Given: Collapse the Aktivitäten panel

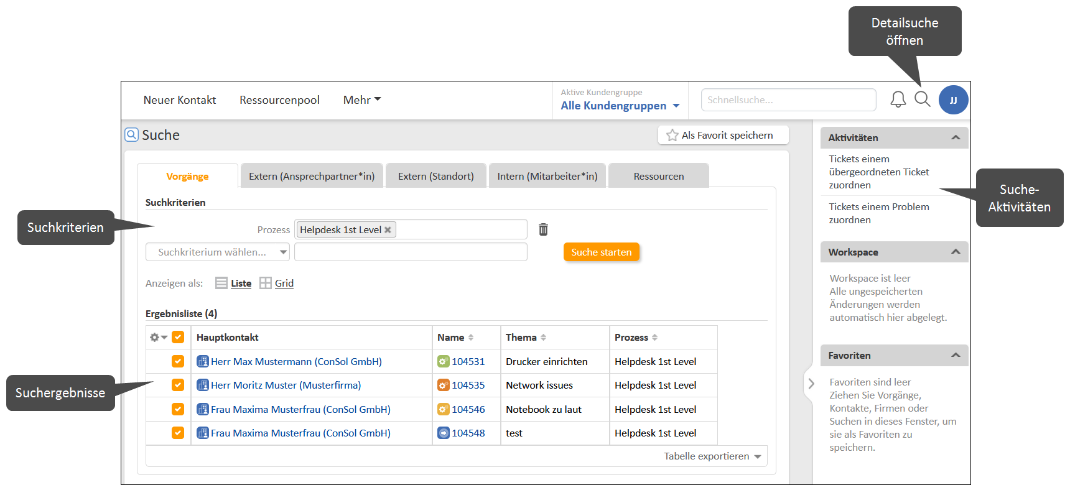Looking at the screenshot, I should pos(956,137).
